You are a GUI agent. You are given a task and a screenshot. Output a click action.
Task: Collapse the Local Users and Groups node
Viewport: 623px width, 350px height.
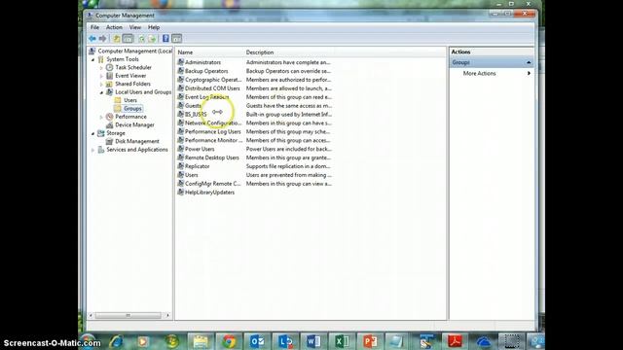click(x=101, y=92)
